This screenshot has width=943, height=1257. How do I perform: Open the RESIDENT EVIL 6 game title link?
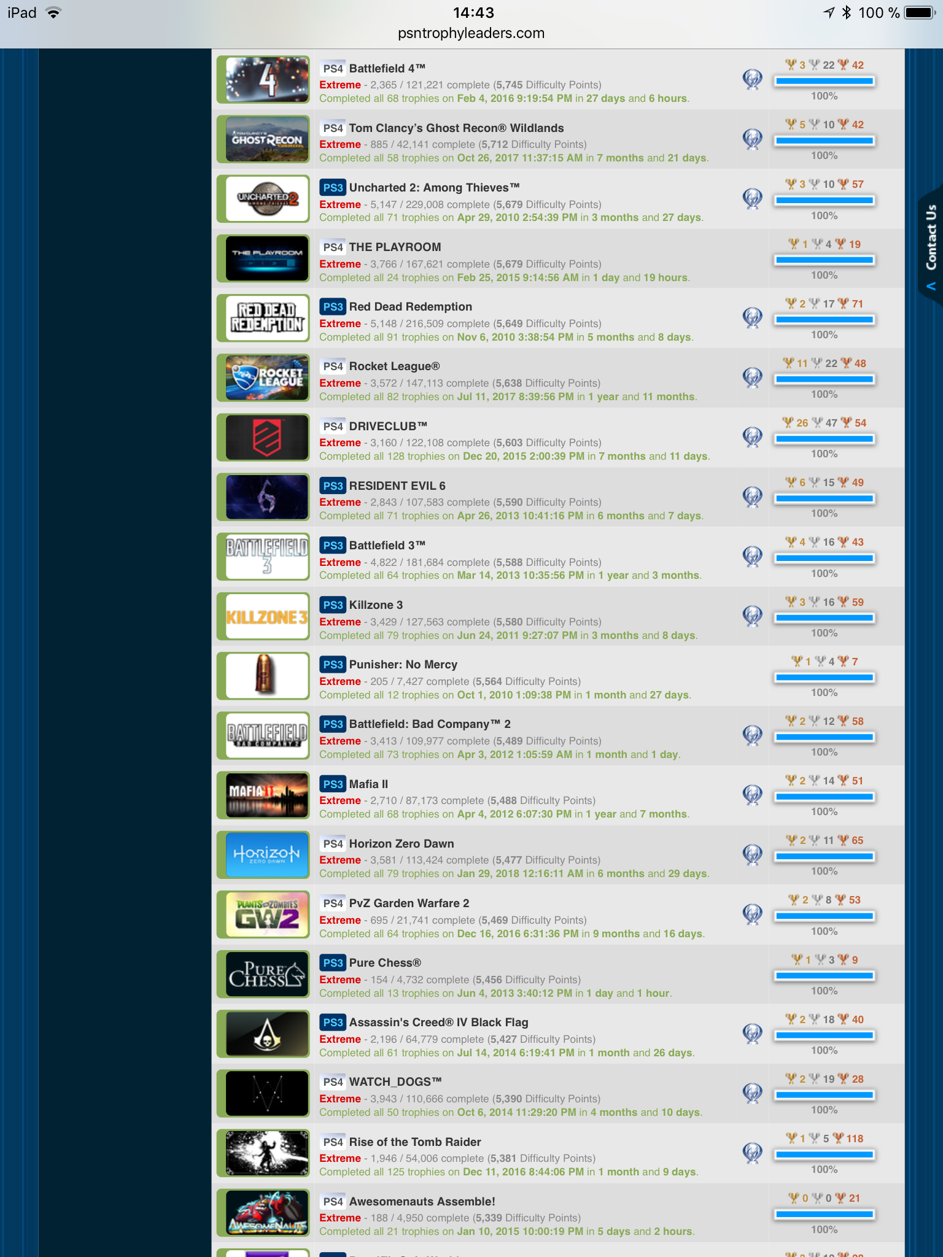point(397,486)
